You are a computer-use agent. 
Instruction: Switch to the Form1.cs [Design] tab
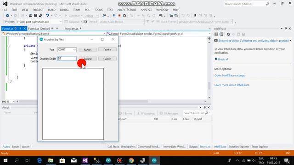tap(39, 28)
